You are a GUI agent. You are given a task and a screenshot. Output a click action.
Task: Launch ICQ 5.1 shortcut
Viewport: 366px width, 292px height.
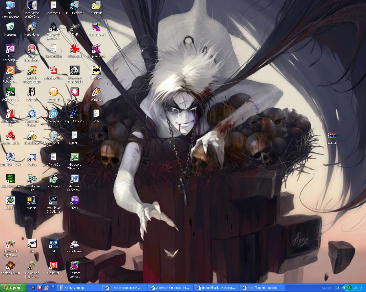(10, 203)
